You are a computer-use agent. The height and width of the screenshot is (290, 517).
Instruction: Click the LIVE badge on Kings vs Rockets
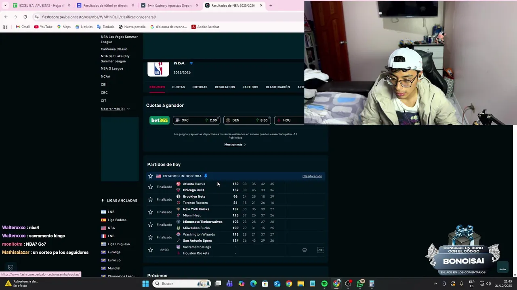(x=320, y=250)
